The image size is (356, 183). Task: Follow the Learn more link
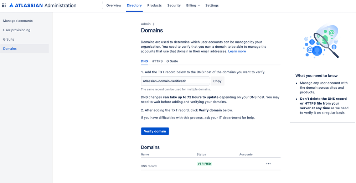pos(237,52)
